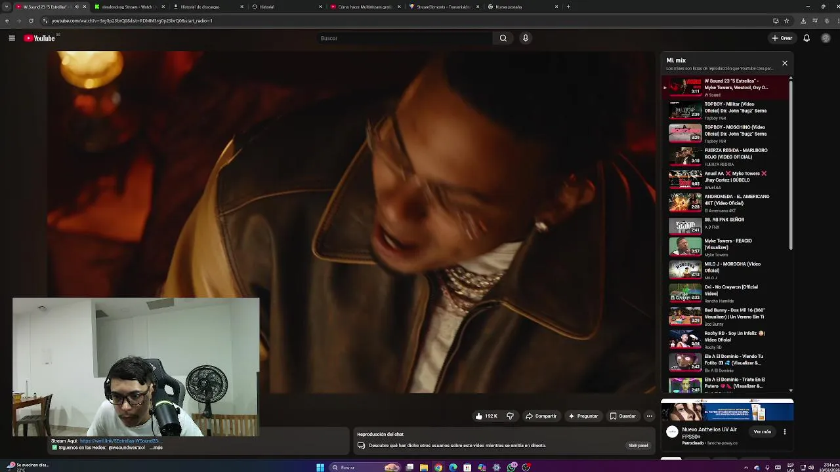
Task: Play TOPBOY - MOSCHINO from the mix
Action: 725,133
